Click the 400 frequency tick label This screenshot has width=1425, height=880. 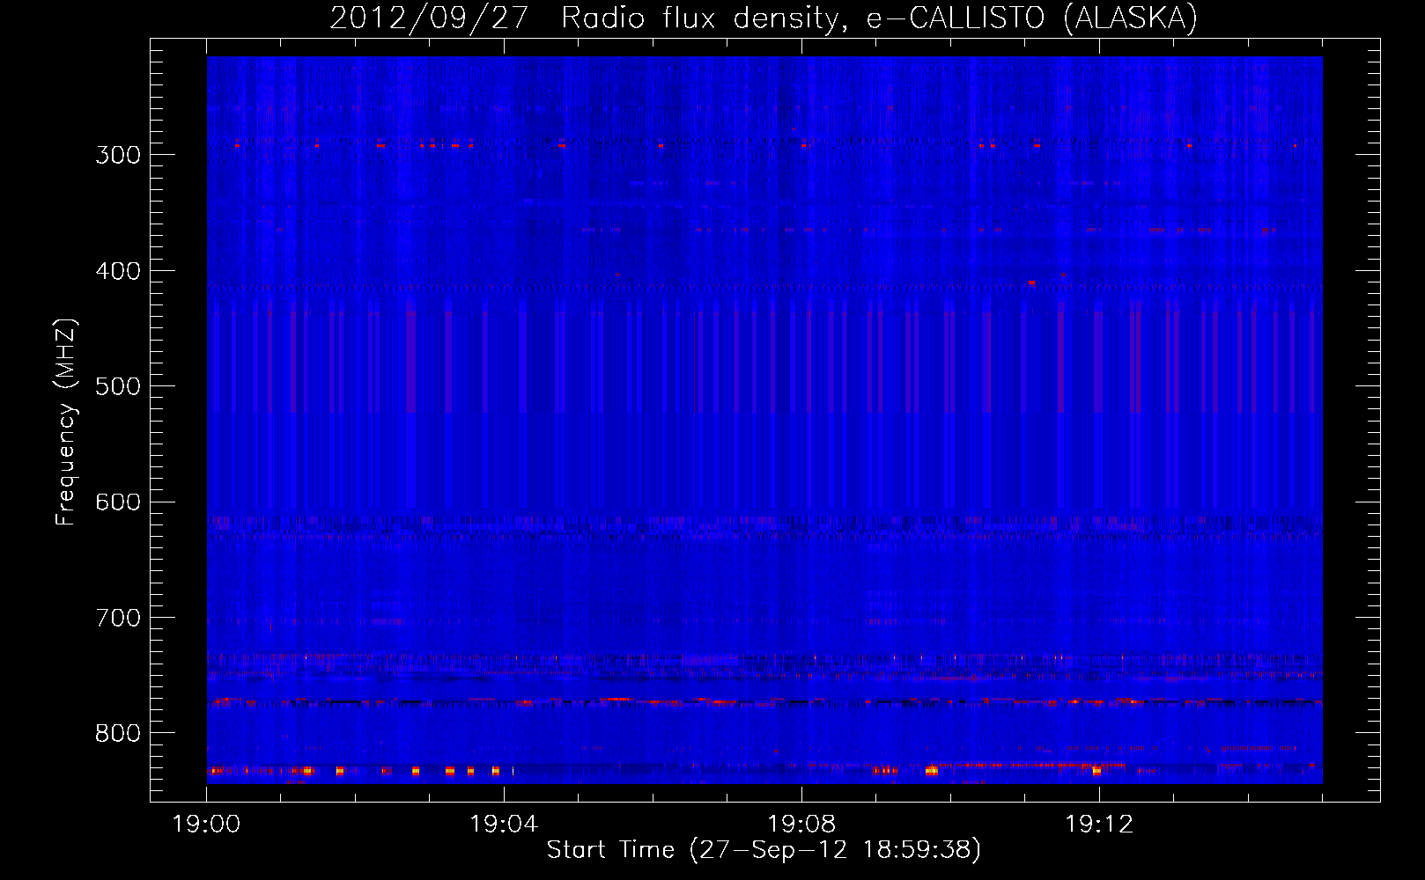(x=118, y=271)
